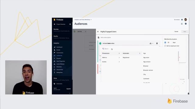
Task: Select the Browser dimension
Action: [146, 66]
